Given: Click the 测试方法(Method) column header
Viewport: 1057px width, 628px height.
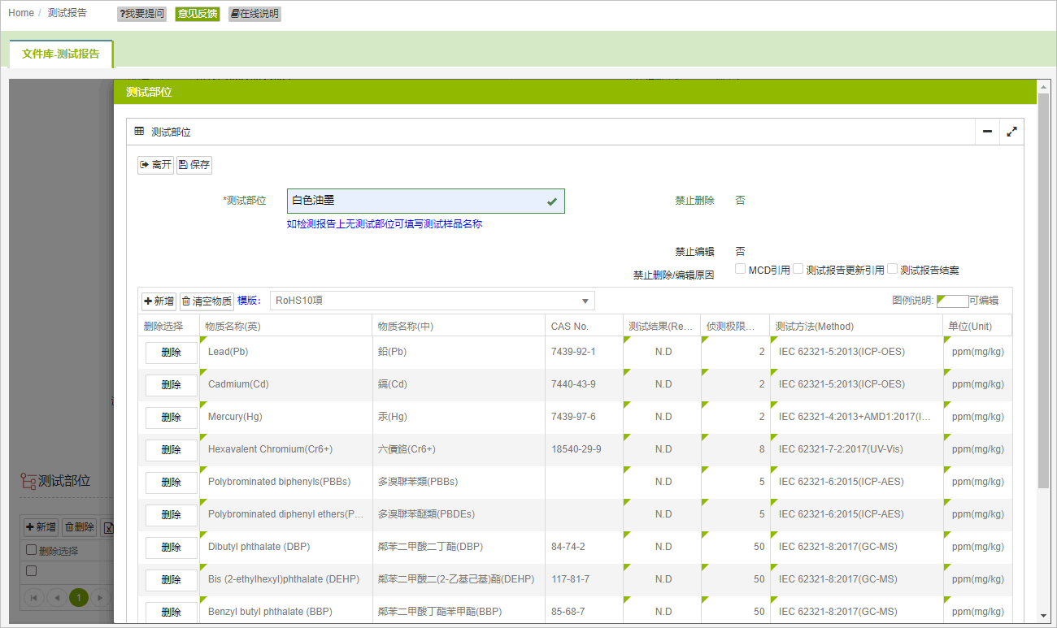Looking at the screenshot, I should pyautogui.click(x=856, y=326).
